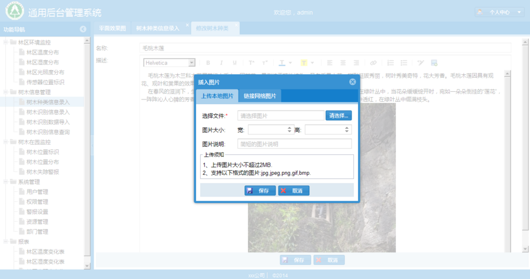This screenshot has height=279, width=530.
Task: Open 权限管理 in navigation tree
Action: point(37,202)
